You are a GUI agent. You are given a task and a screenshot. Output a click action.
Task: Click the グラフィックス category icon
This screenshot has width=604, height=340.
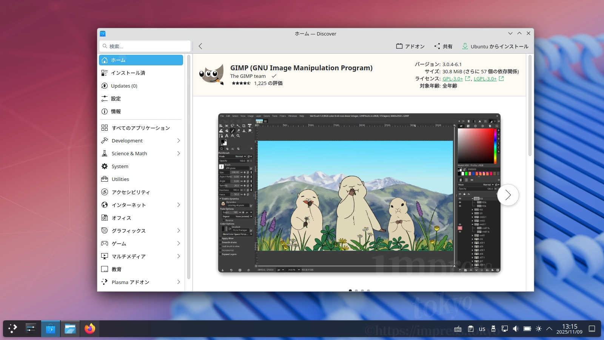click(105, 230)
